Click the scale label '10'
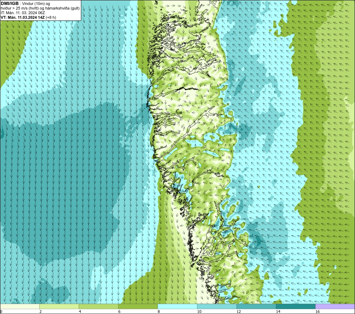This screenshot has height=314, width=355. (x=199, y=312)
